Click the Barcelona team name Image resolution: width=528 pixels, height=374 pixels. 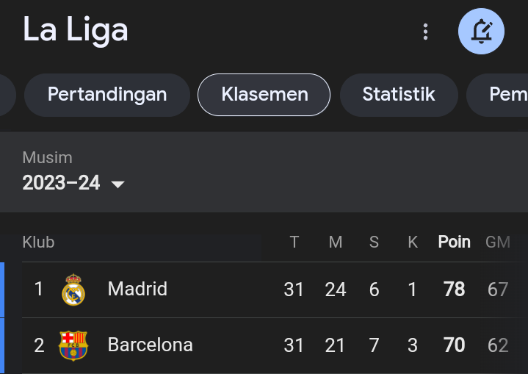click(151, 345)
